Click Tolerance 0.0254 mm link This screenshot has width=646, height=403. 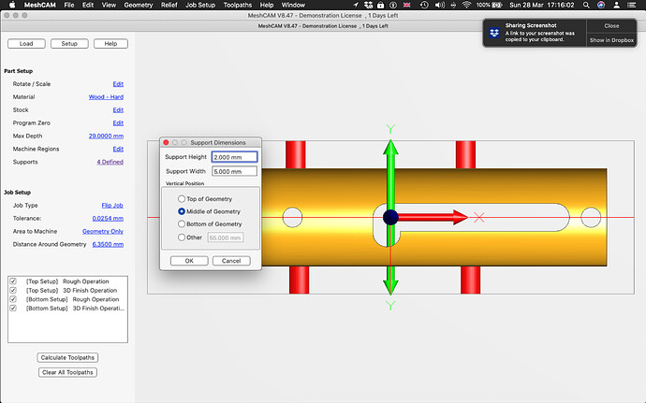pyautogui.click(x=108, y=219)
